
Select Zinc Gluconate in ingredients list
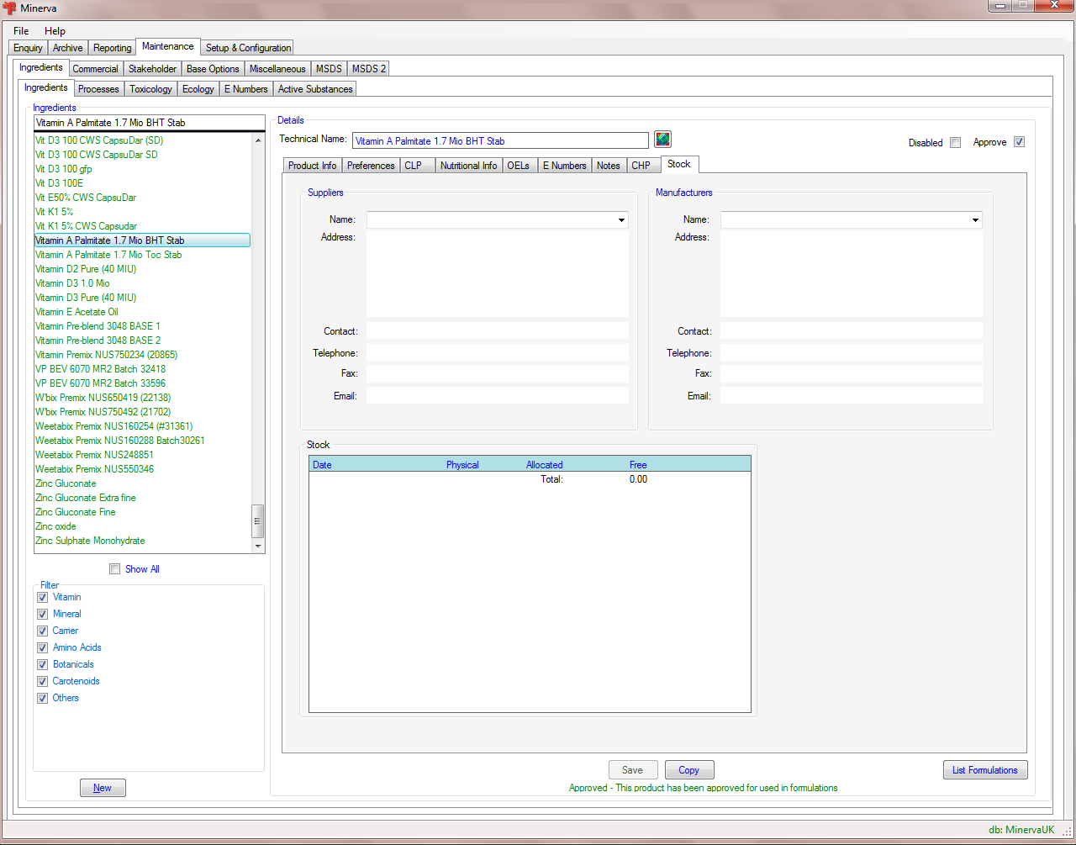coord(66,483)
